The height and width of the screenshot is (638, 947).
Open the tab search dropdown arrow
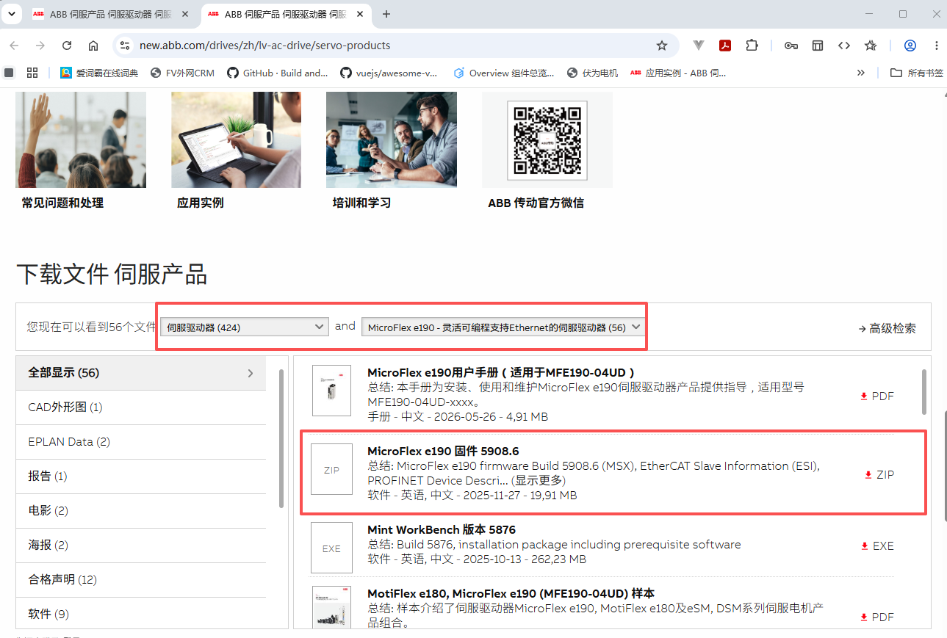[11, 14]
